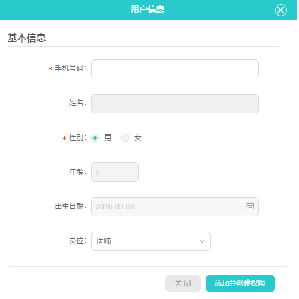Select the 男 radio button
This screenshot has width=299, height=299.
95,138
